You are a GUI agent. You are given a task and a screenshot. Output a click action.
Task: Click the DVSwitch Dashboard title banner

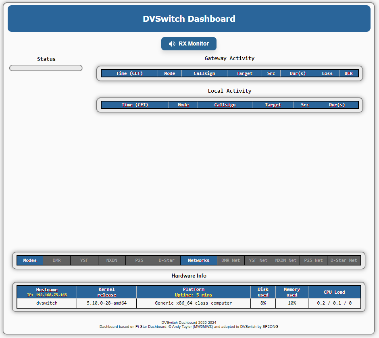[189, 19]
